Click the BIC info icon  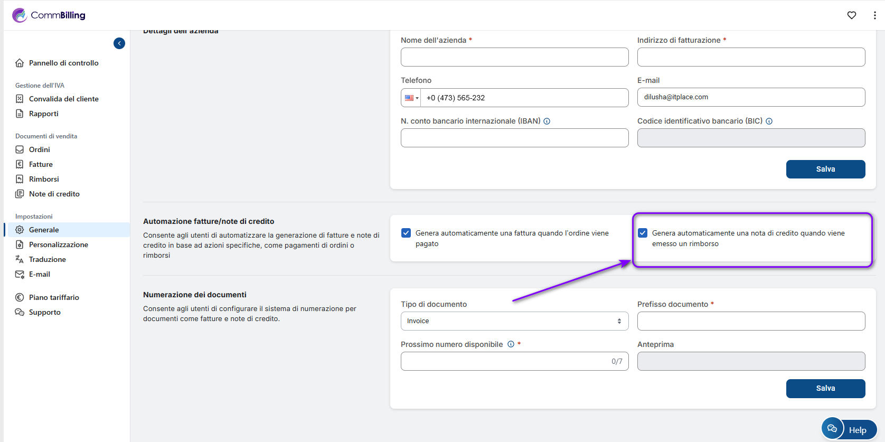769,121
